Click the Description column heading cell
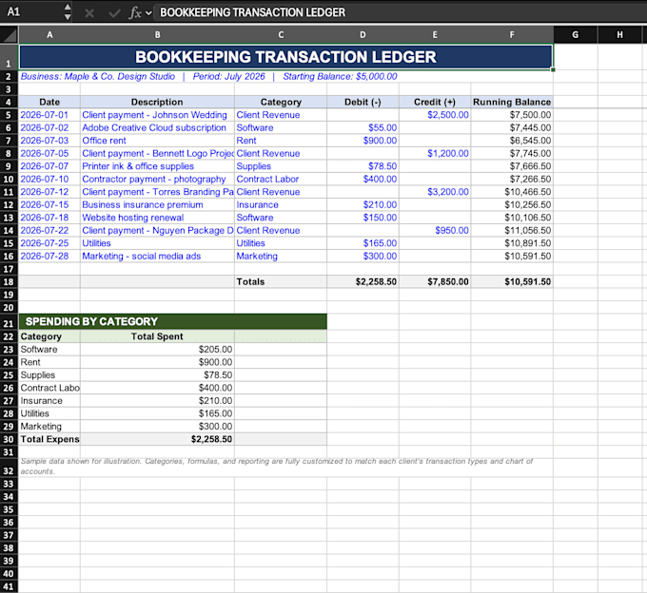 click(x=157, y=103)
